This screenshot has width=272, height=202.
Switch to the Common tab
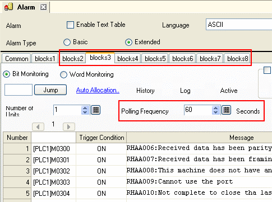tap(16, 59)
